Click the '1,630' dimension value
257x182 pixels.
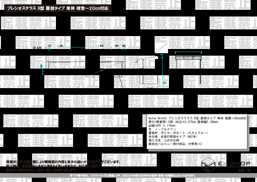coord(100,46)
